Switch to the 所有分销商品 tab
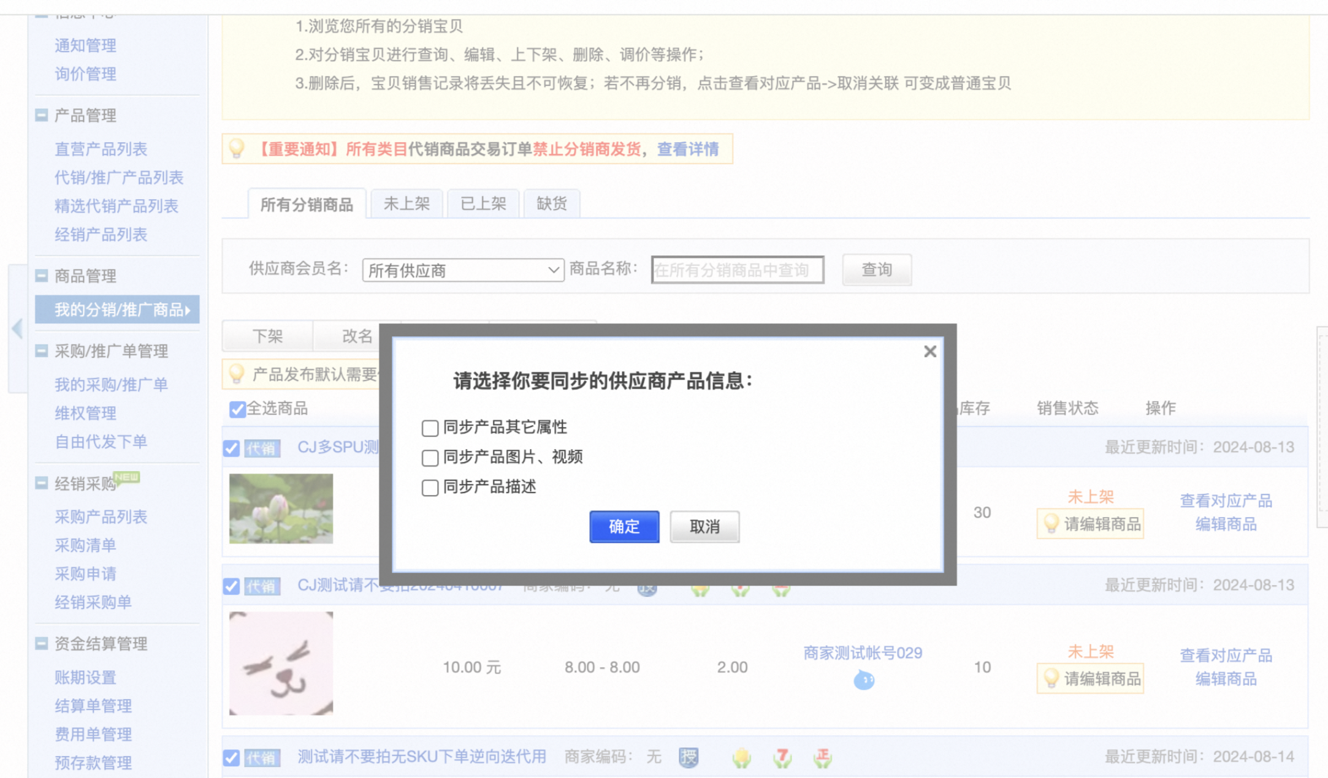Viewport: 1328px width, 778px height. click(307, 204)
